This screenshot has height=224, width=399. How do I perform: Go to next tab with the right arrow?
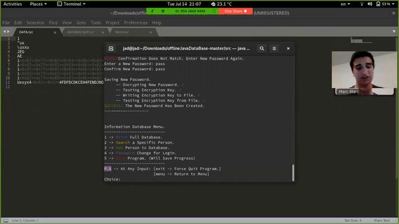tap(8, 32)
